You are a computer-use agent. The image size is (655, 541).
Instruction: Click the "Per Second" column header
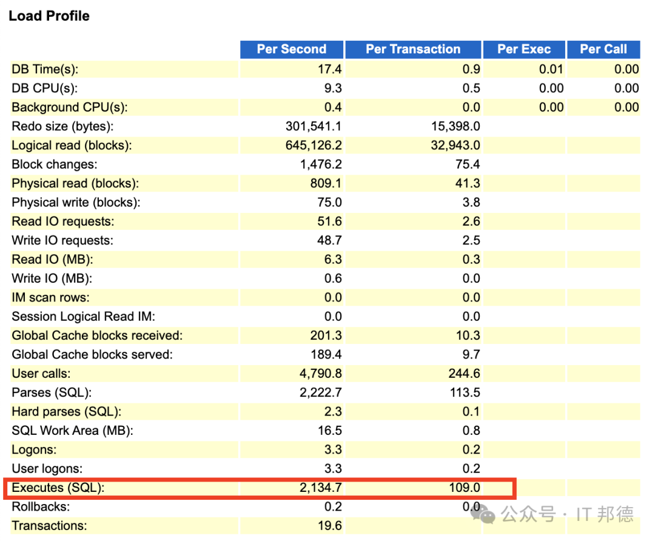292,49
